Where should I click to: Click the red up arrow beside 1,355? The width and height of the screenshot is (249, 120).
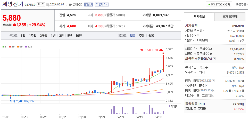point(15,25)
